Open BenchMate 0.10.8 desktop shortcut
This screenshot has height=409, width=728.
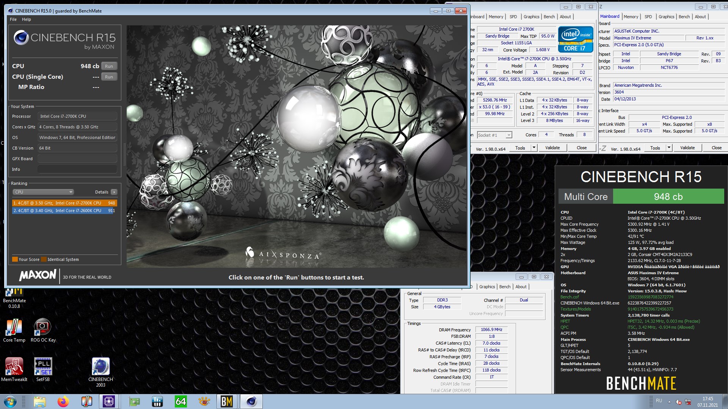click(x=14, y=298)
